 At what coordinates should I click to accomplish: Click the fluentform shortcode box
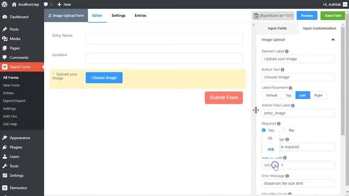[273, 16]
